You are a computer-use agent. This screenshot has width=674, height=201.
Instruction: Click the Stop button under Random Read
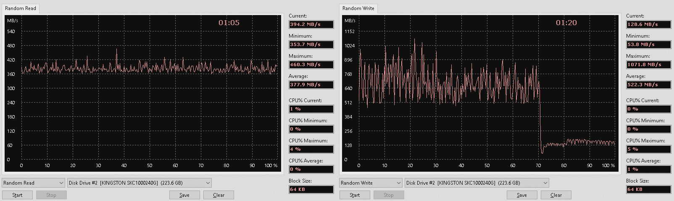[51, 195]
